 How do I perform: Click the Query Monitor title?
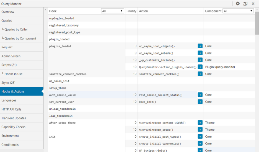(11, 4)
